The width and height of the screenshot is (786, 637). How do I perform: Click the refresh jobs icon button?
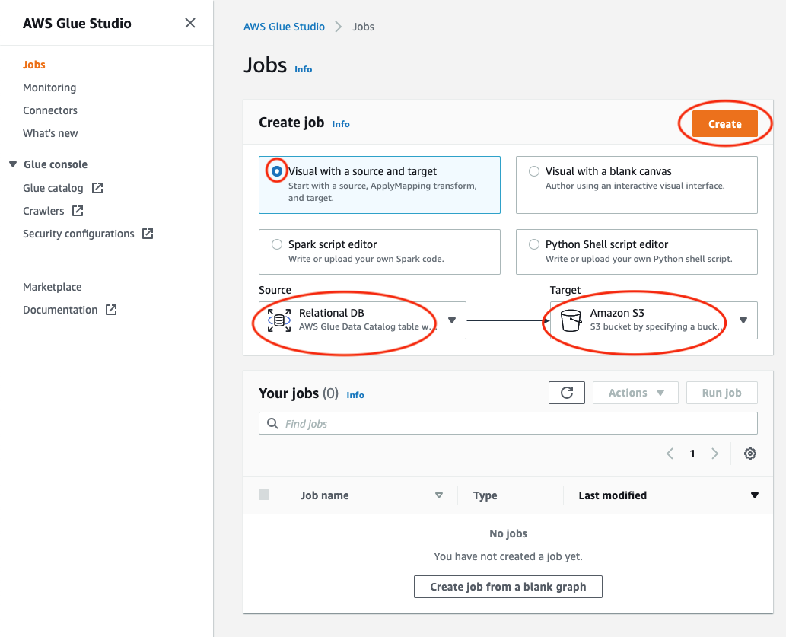click(x=566, y=393)
